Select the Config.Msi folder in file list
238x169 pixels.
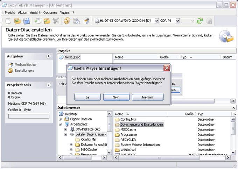[128, 119]
